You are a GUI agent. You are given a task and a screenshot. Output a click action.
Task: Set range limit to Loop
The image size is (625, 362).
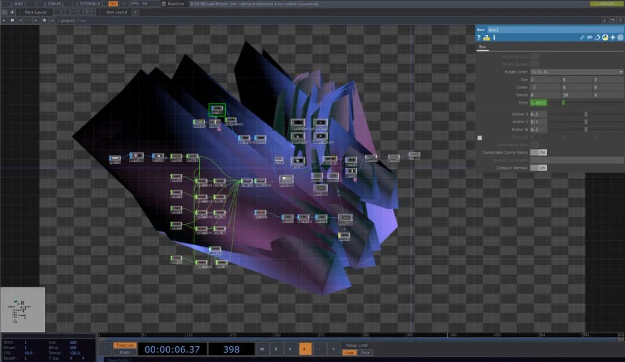(350, 352)
